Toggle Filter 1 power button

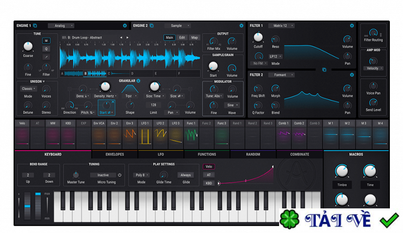coord(352,26)
